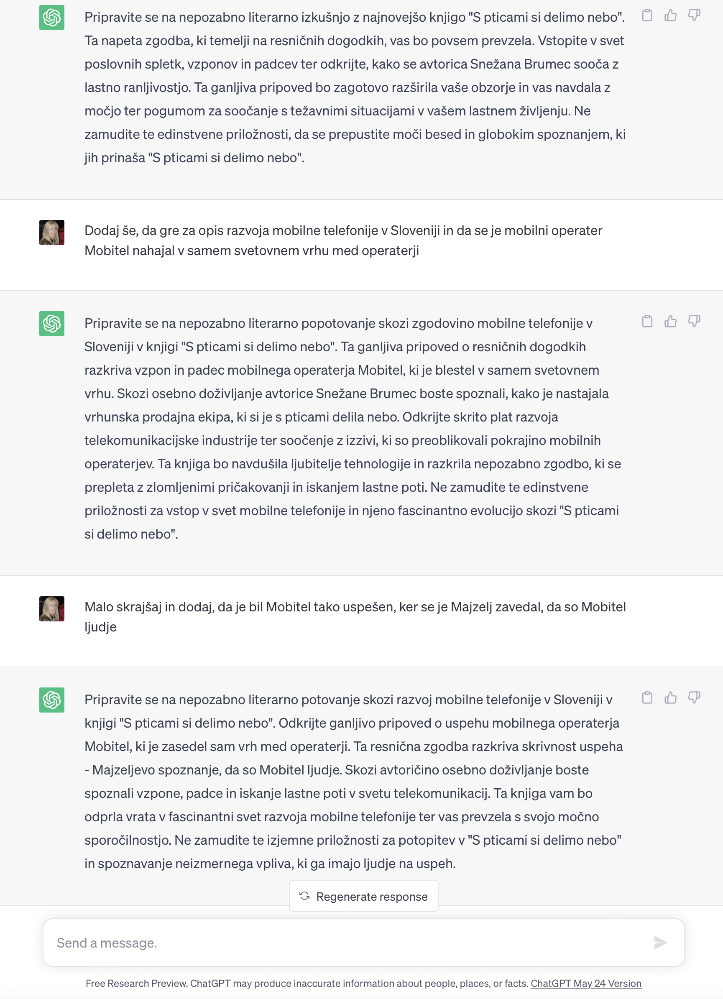Click the user avatar beside 'Malo skrajšaj' message
Image resolution: width=723 pixels, height=999 pixels.
coord(52,609)
